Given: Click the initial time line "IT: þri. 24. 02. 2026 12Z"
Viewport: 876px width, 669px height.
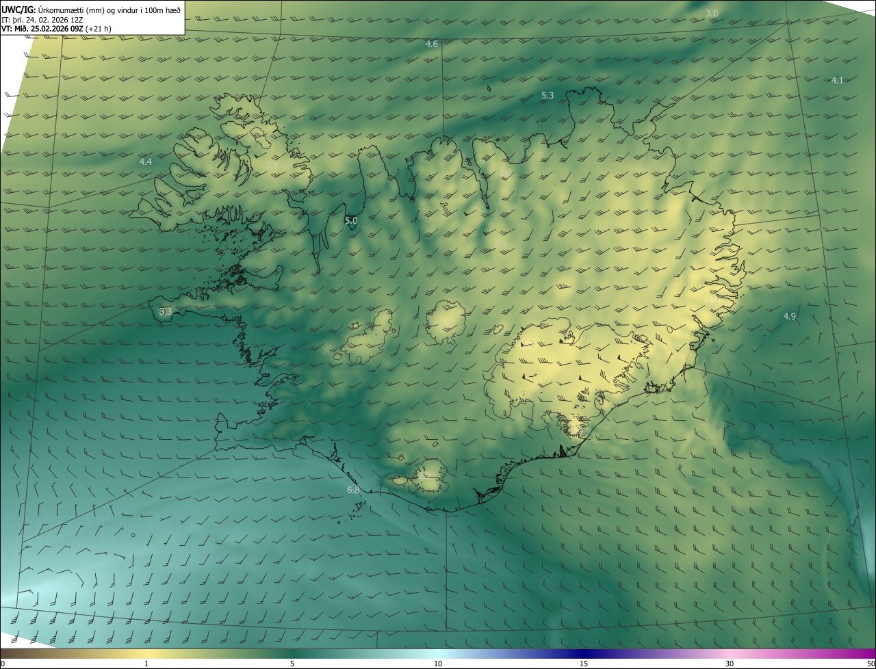Looking at the screenshot, I should pyautogui.click(x=42, y=19).
